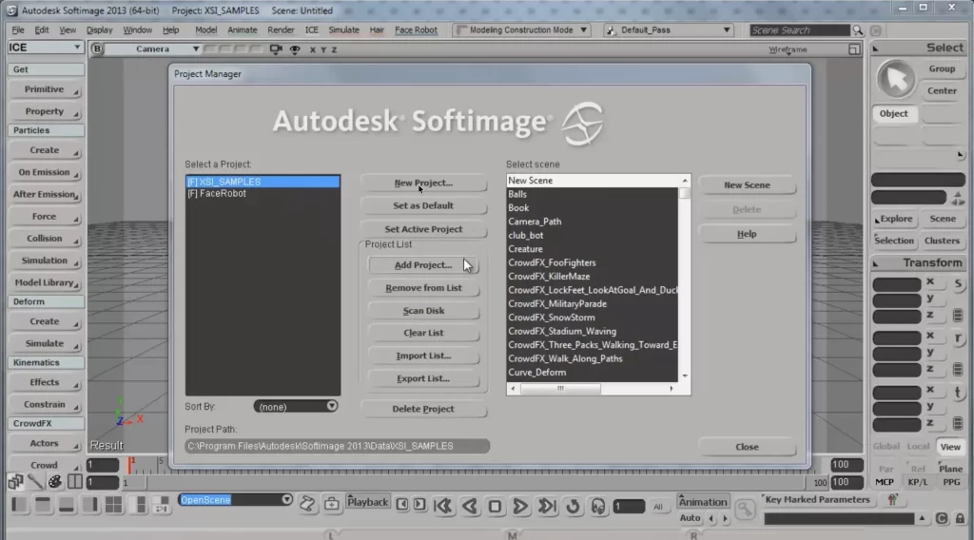Open the Default_Pass dropdown

point(669,29)
